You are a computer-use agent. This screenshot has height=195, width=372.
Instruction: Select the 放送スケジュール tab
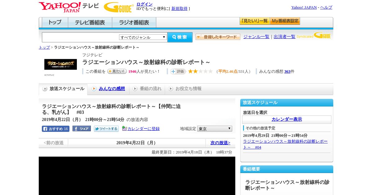[x=63, y=89]
